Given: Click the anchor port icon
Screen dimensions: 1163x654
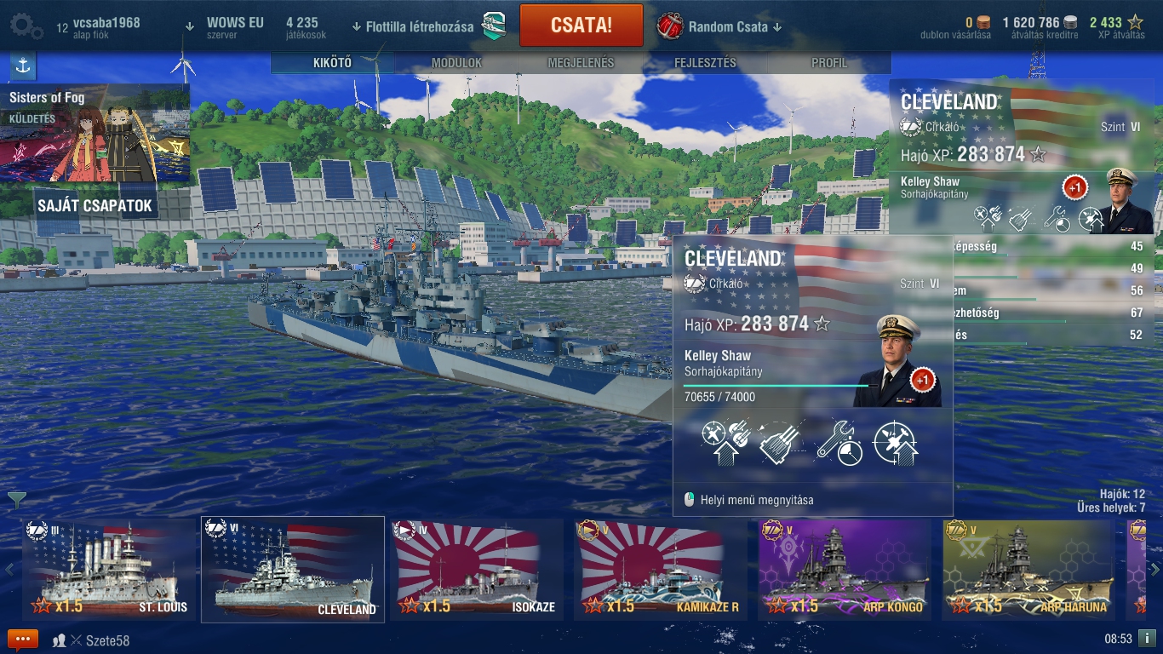Looking at the screenshot, I should 22,66.
